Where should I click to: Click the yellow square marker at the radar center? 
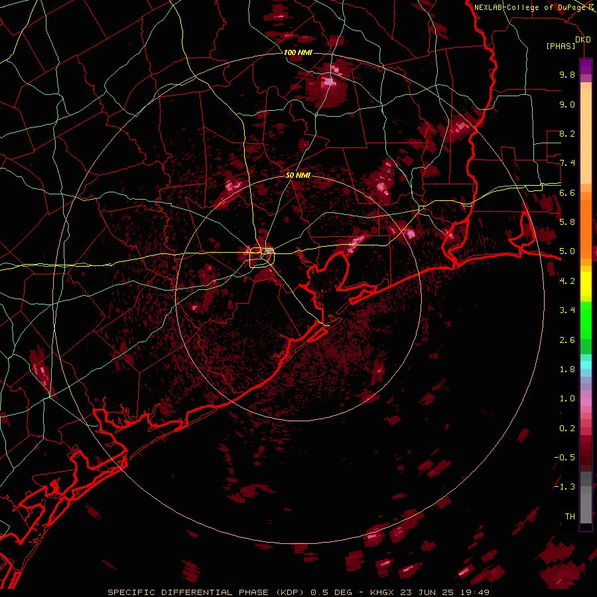click(262, 257)
